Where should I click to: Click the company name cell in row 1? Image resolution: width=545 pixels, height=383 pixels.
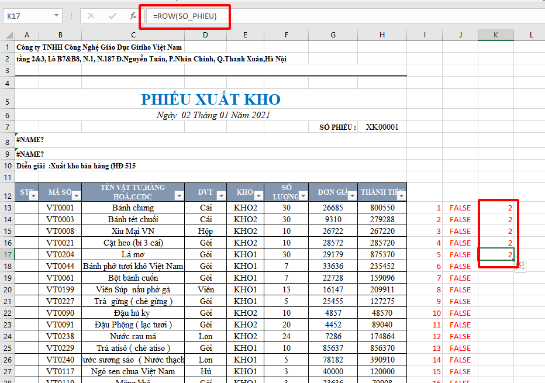point(99,47)
